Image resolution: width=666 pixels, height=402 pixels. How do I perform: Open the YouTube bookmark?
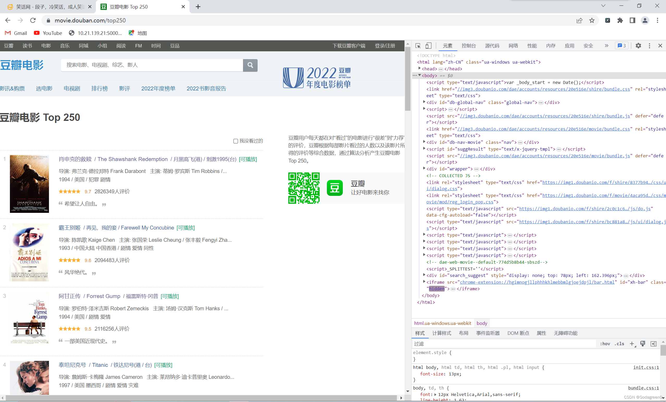pyautogui.click(x=48, y=33)
